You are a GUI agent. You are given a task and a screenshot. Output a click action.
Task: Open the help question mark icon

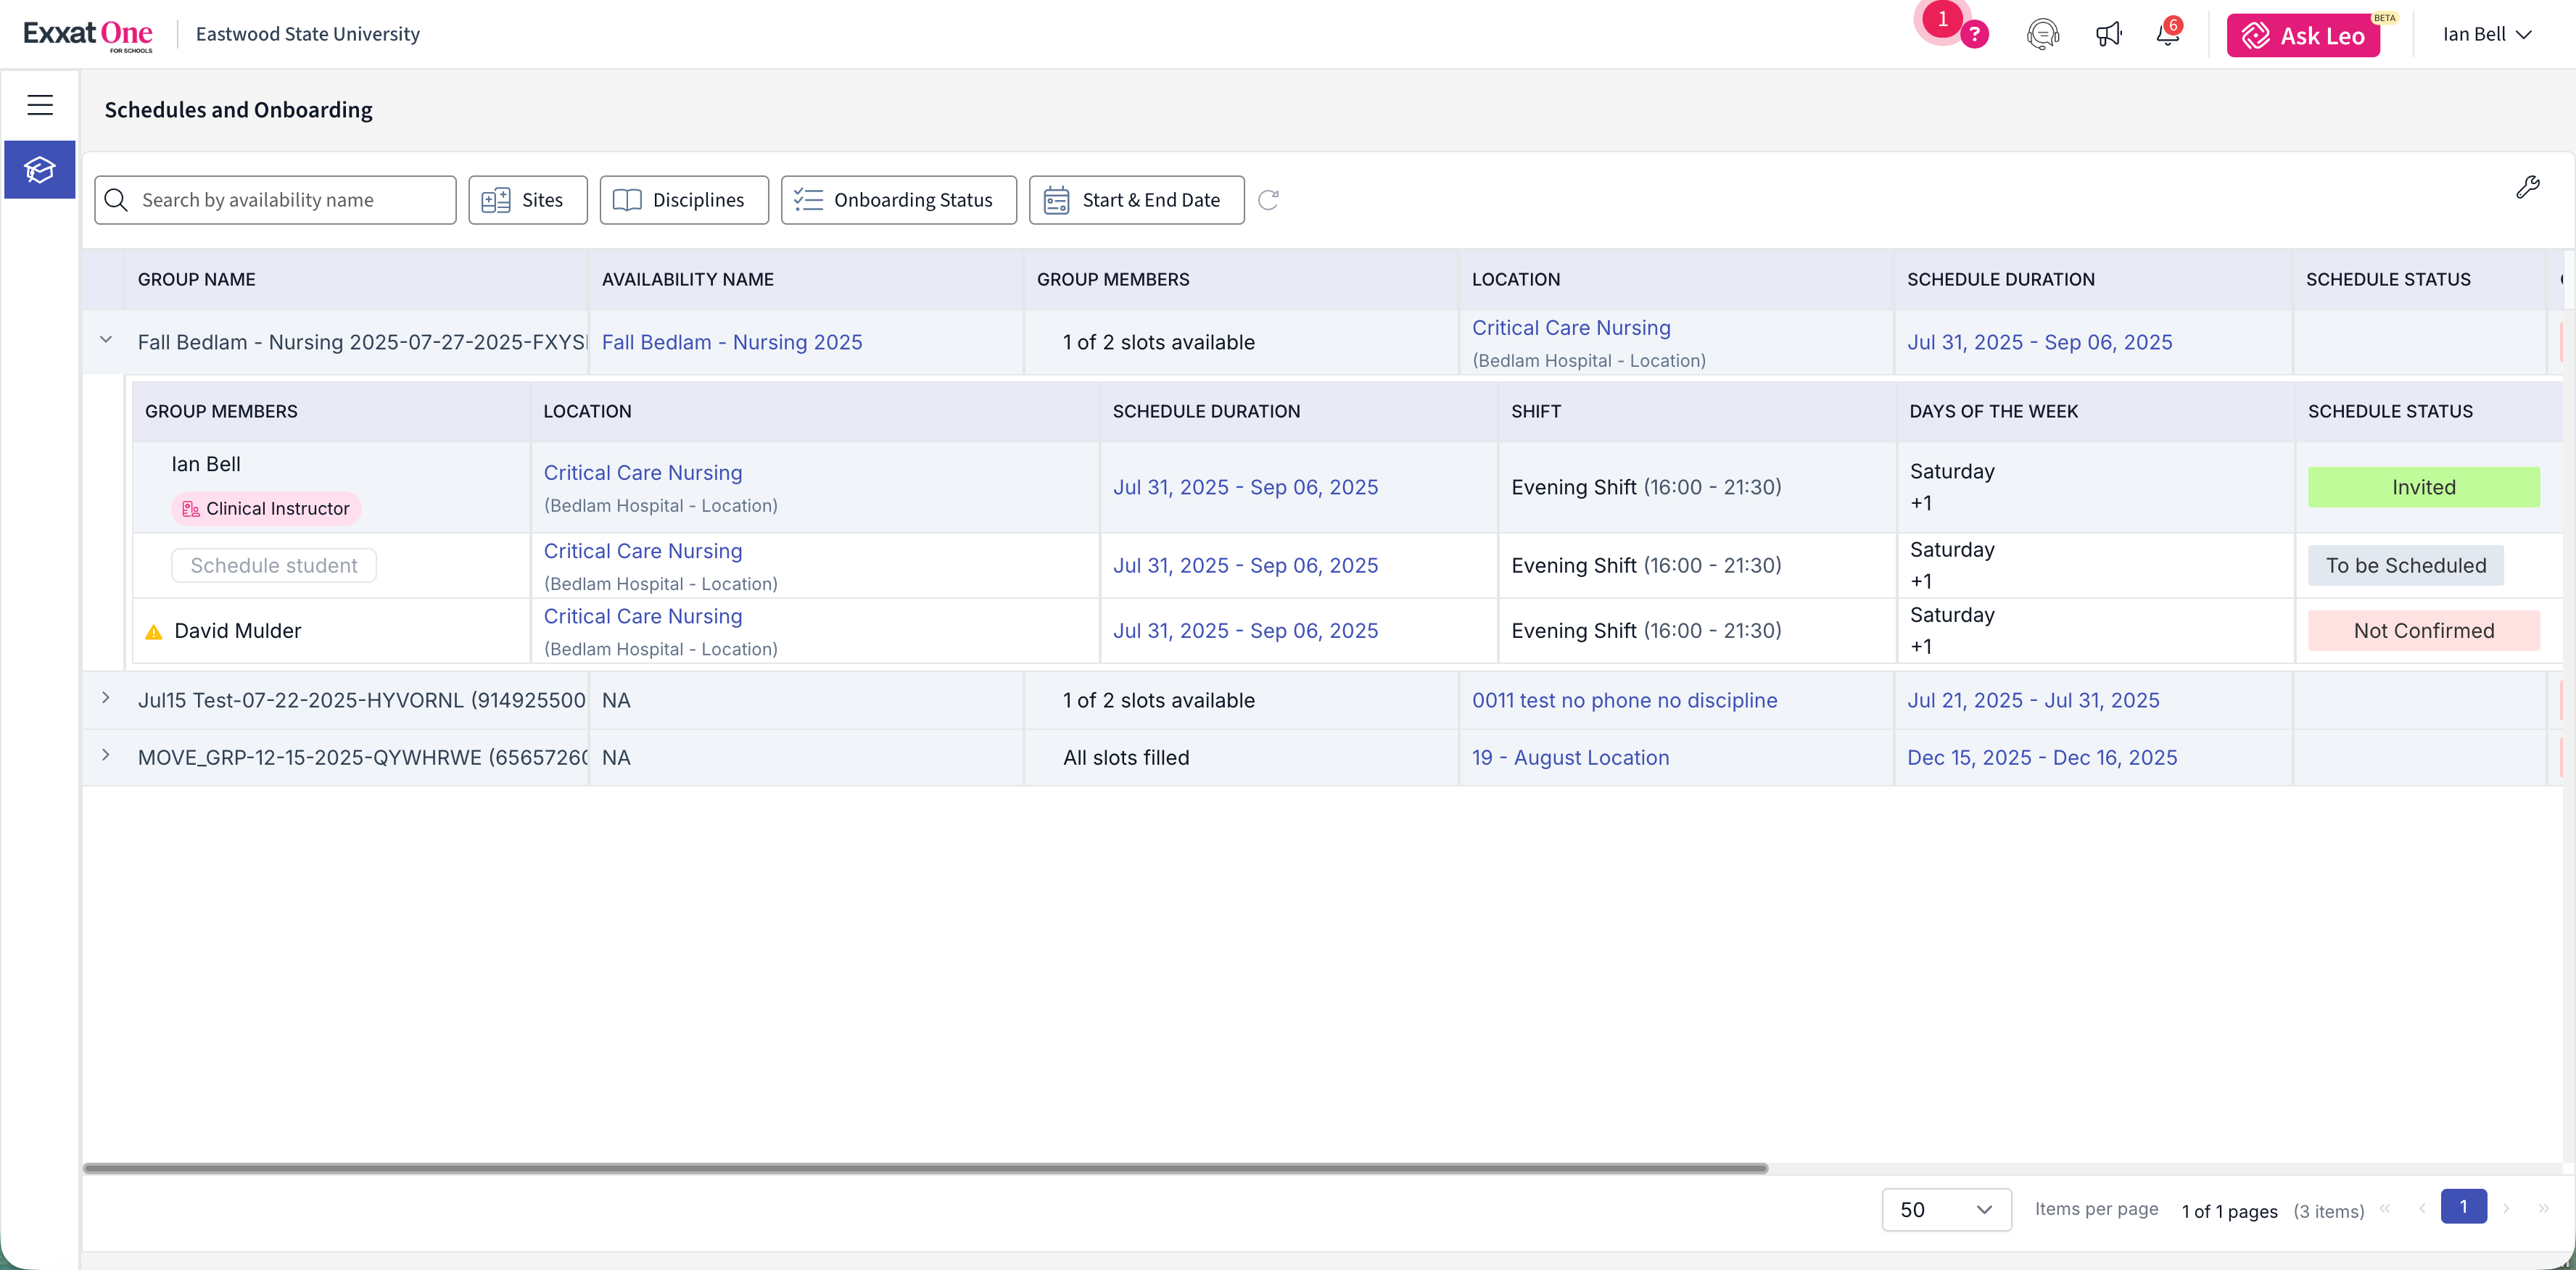pyautogui.click(x=1974, y=35)
